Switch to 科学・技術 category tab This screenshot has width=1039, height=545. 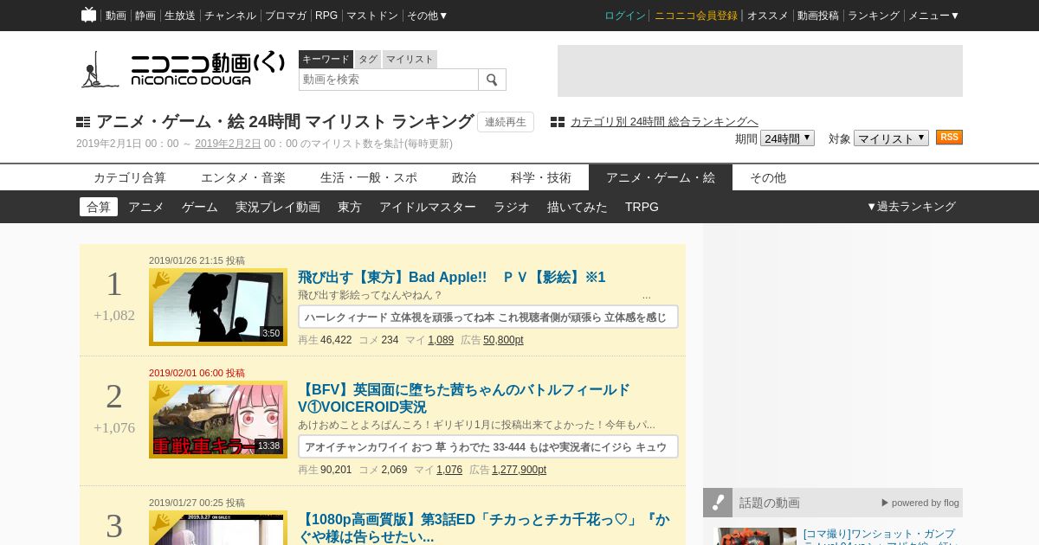(541, 177)
